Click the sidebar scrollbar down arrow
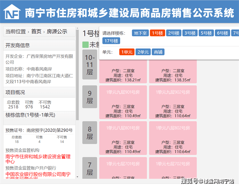Screen dimensions: 239x187 pos(77,177)
